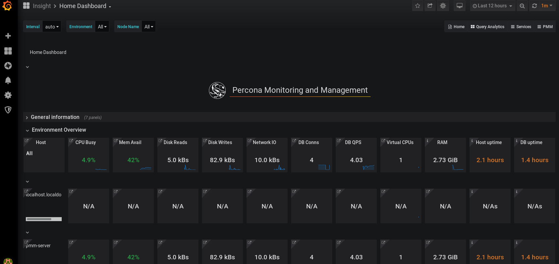Click the Disk Reads 5.0 kBs value

[x=178, y=160]
